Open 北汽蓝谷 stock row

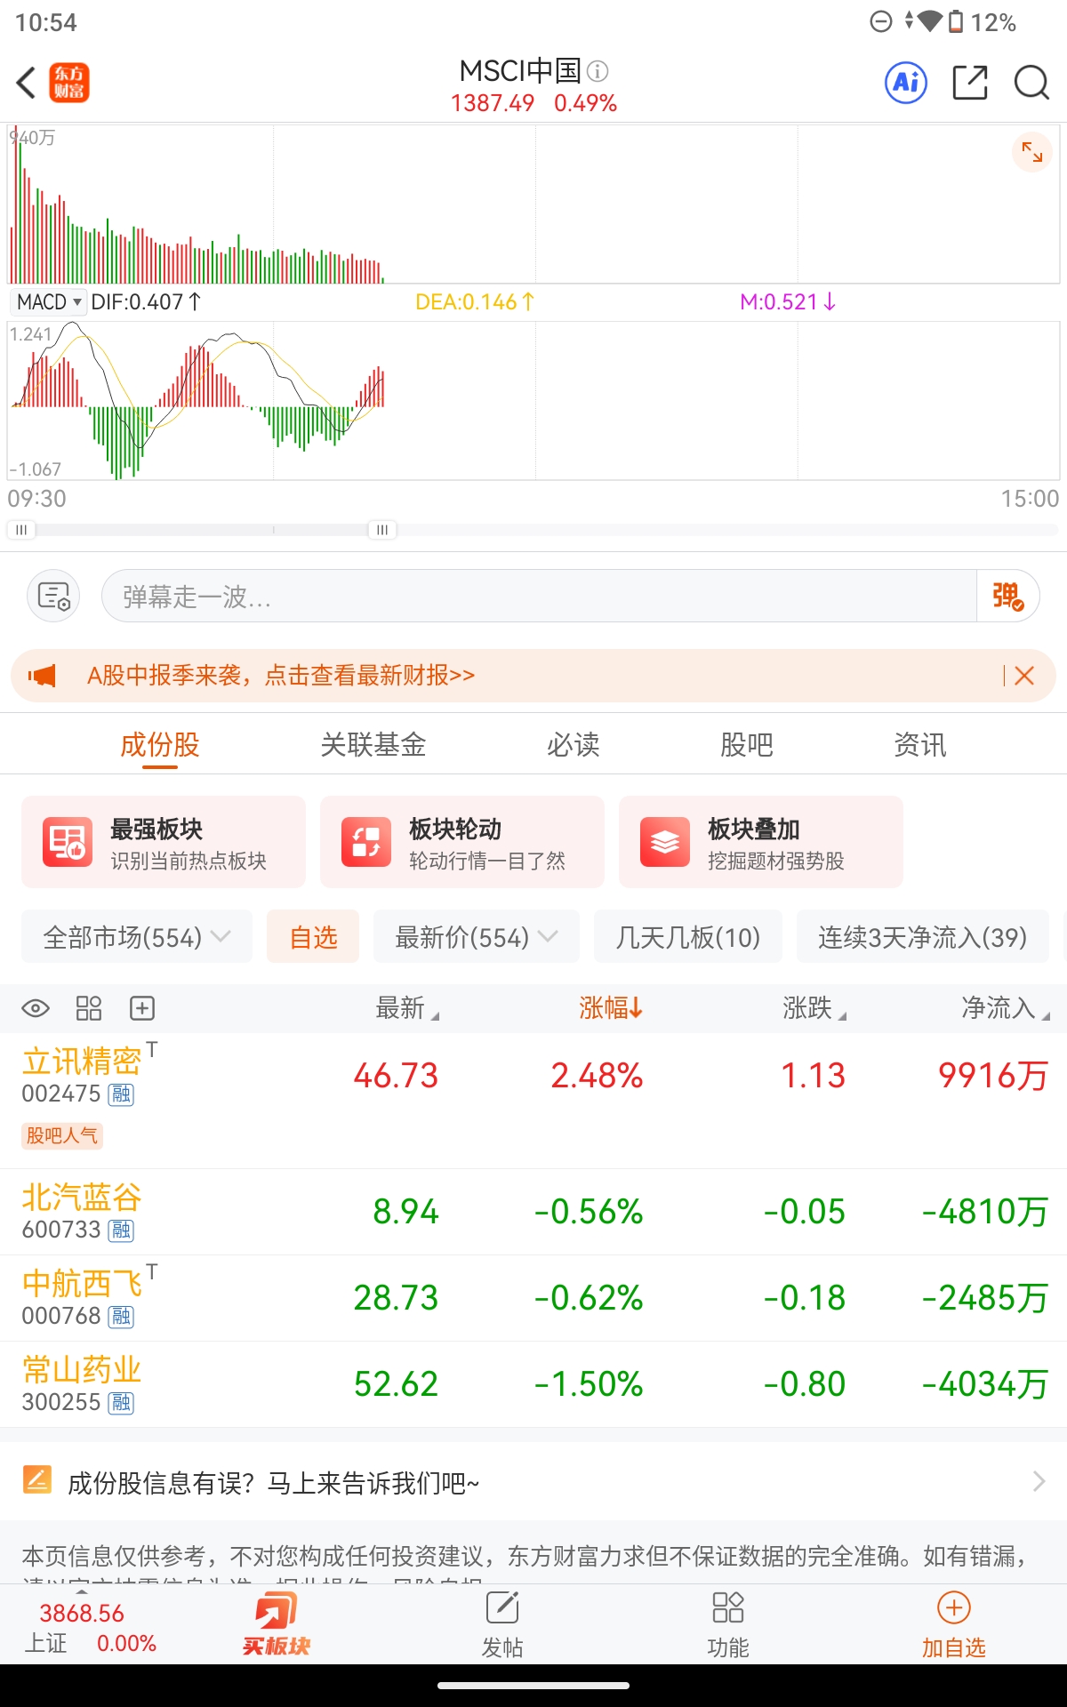[x=533, y=1212]
